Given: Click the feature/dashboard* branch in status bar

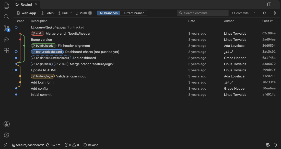Looking at the screenshot, I should [x=28, y=145].
